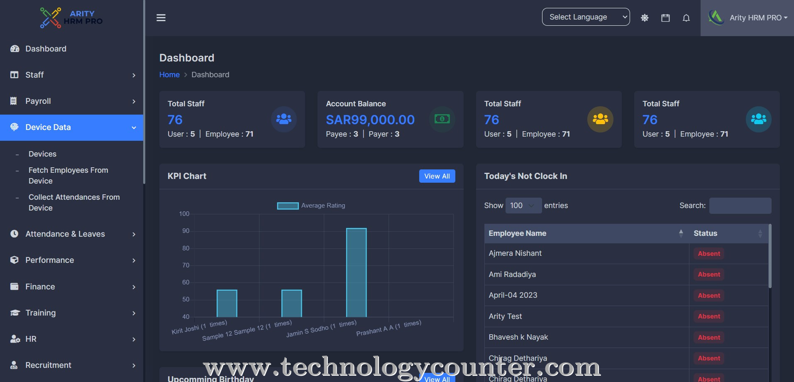Select Bhavesh k Nayak row name
The width and height of the screenshot is (794, 382).
[x=518, y=337]
